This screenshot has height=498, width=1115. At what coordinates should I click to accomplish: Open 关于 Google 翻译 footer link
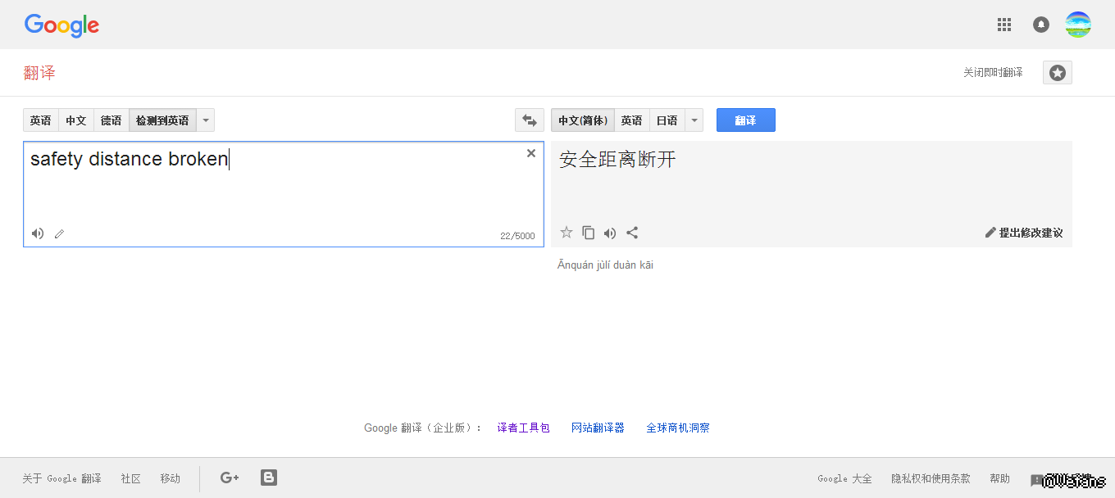click(62, 478)
